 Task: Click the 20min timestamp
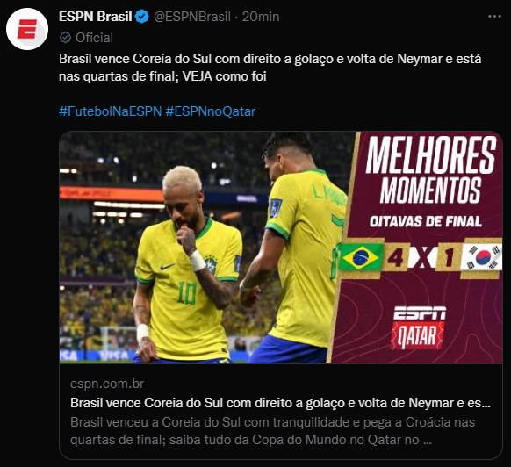pos(261,17)
